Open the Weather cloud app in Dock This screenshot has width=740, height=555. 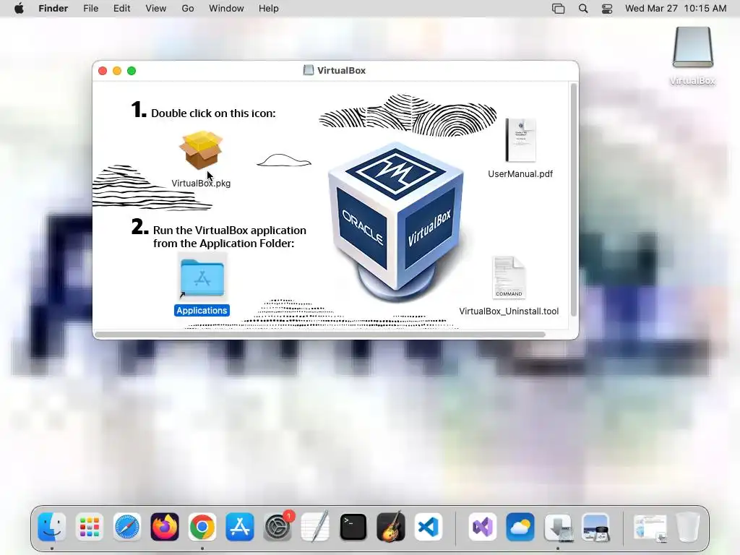[520, 527]
